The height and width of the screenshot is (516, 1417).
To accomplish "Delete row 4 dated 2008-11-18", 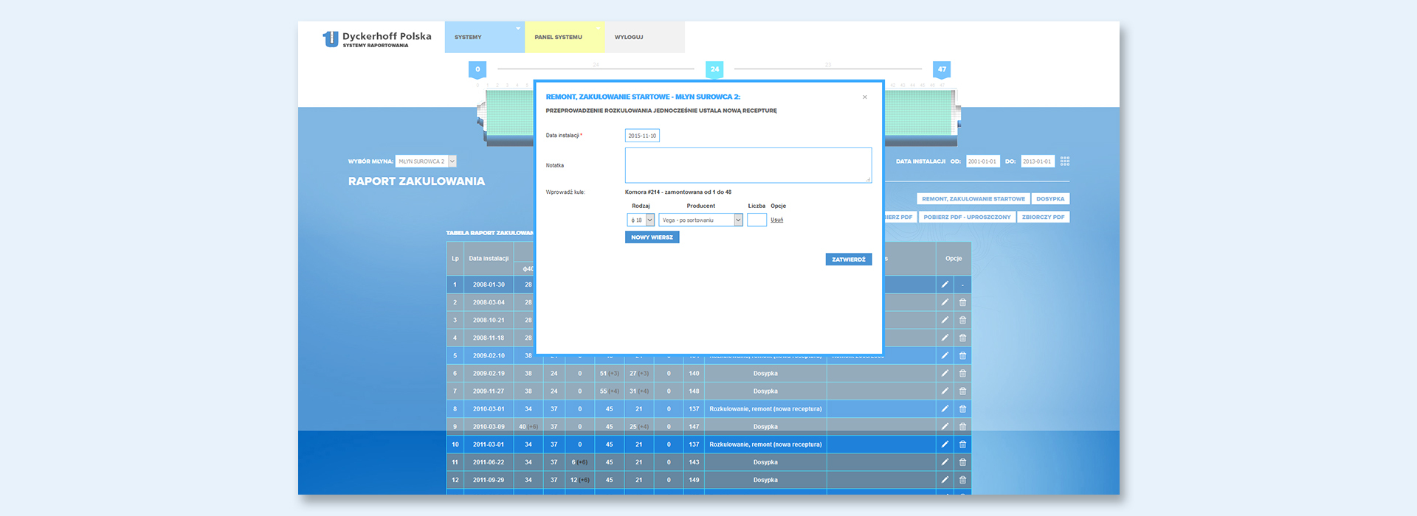I will tap(962, 338).
